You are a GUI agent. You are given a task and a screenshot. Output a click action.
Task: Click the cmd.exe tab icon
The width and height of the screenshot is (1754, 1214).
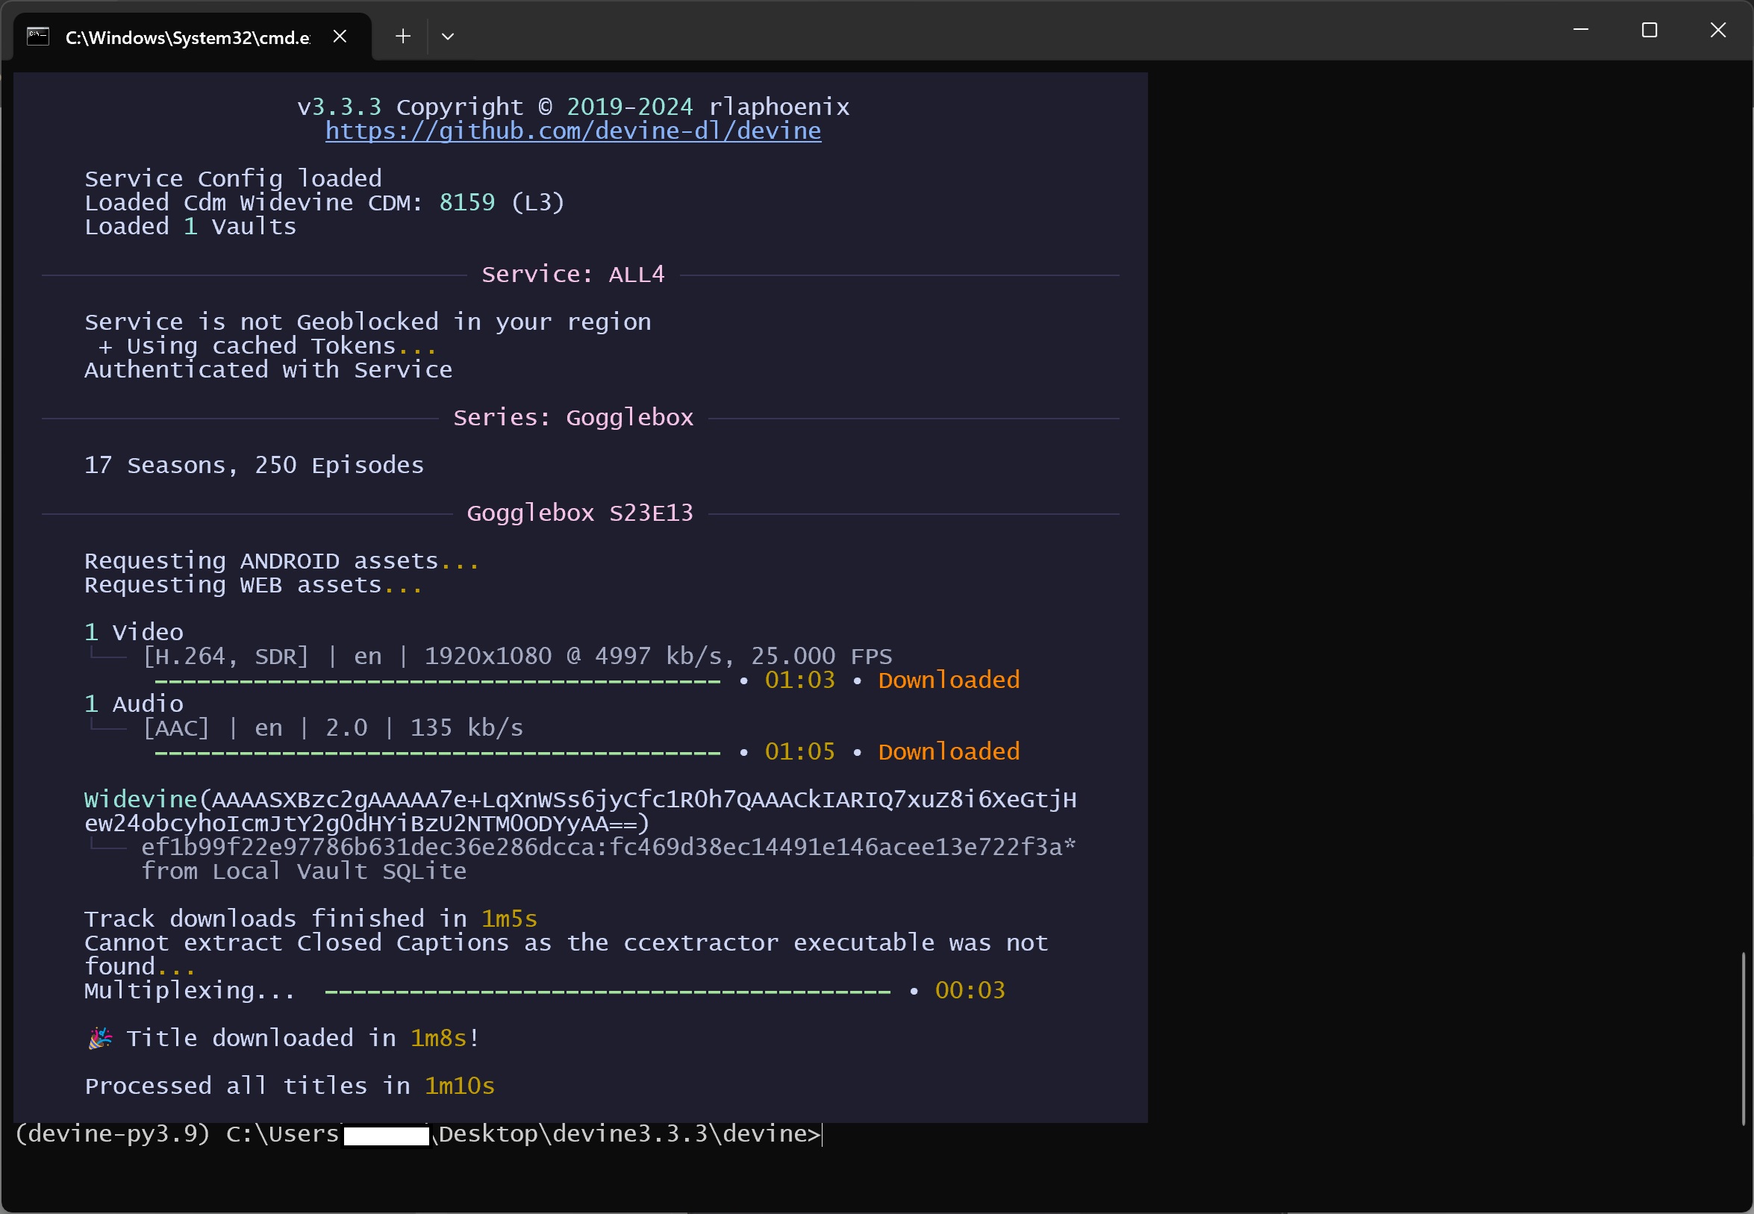tap(38, 37)
